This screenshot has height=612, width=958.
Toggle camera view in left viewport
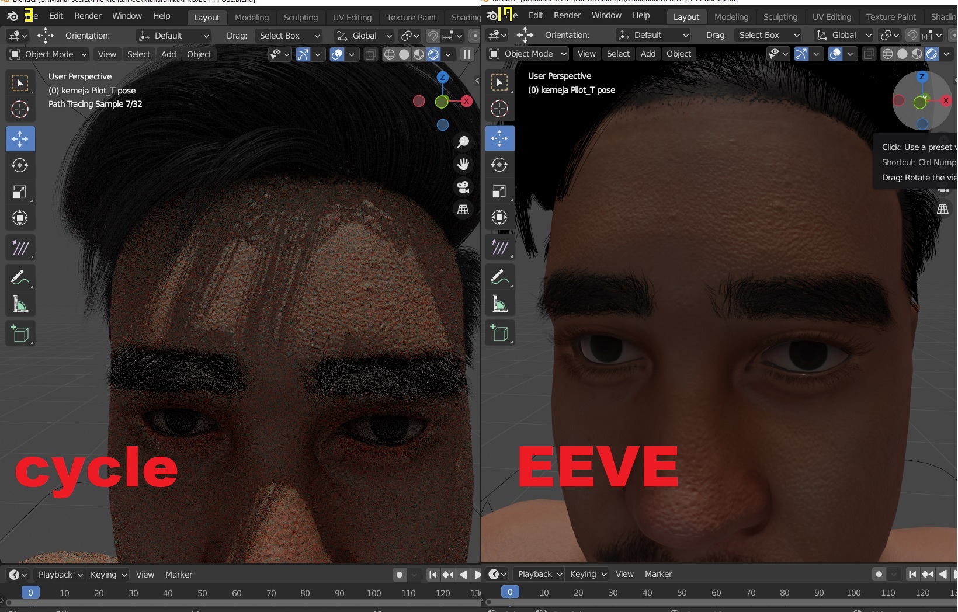coord(463,187)
